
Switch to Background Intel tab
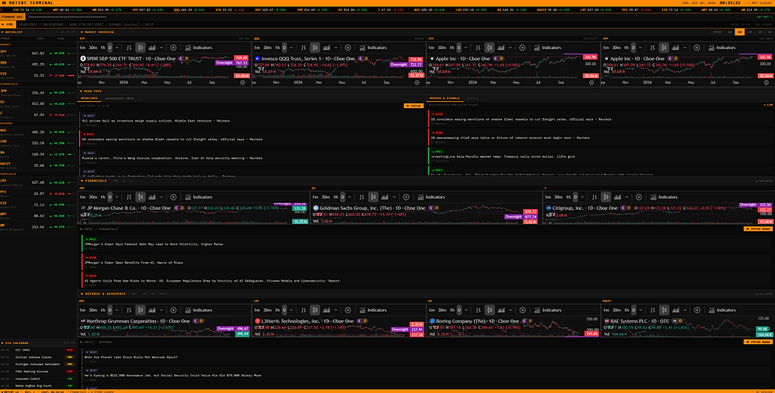pos(119,98)
